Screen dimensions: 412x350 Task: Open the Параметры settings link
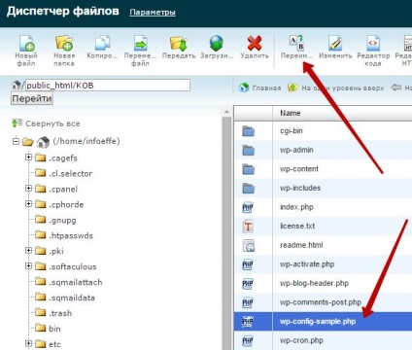pos(153,13)
